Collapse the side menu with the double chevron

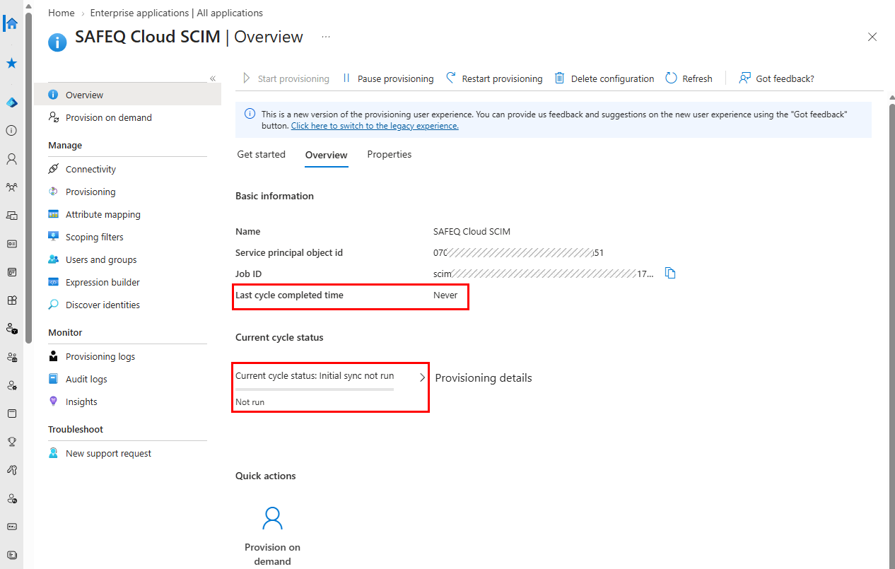pyautogui.click(x=213, y=78)
